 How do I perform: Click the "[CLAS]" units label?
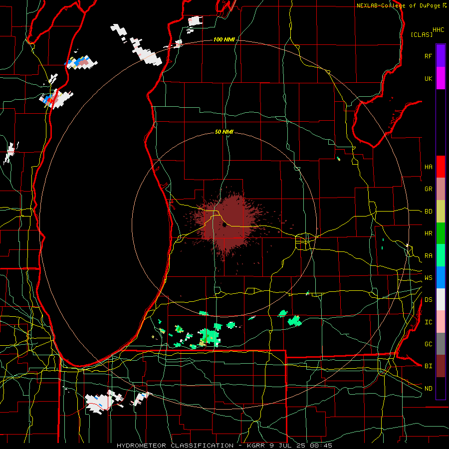[x=422, y=35]
